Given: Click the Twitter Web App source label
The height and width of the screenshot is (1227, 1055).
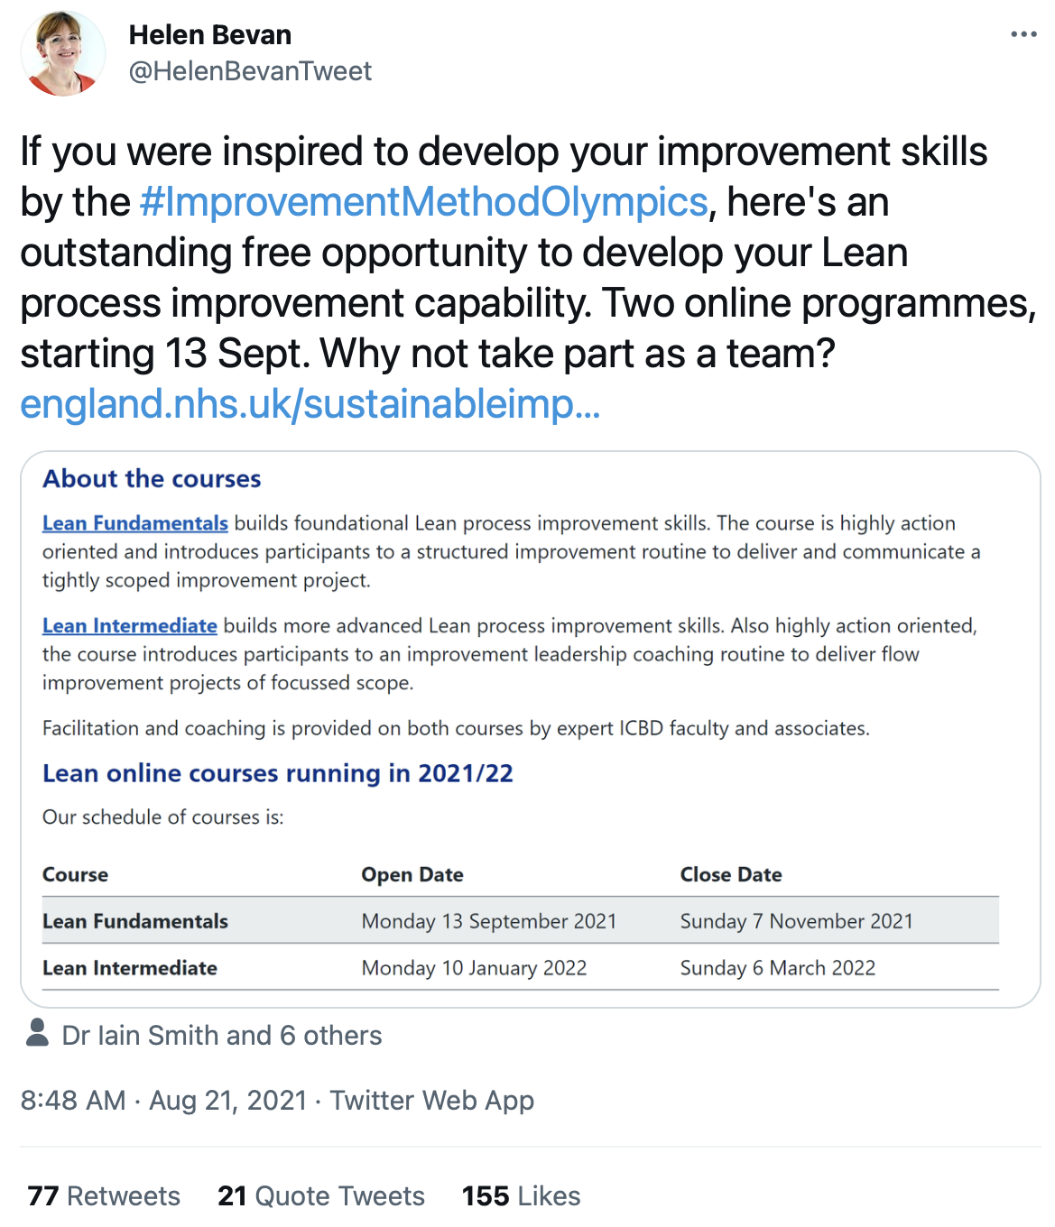Looking at the screenshot, I should (x=431, y=1100).
